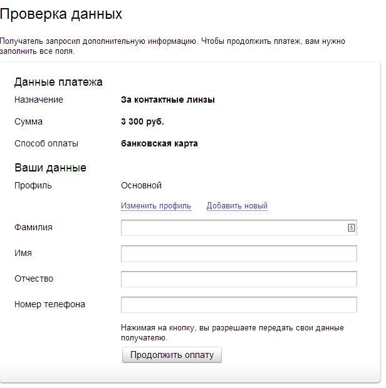Focus the Отчество input field
Viewport: 386px width, 388px height.
(239, 279)
